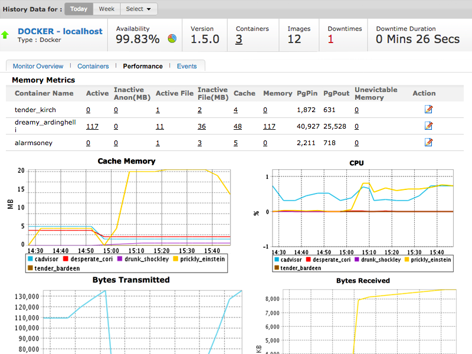The height and width of the screenshot is (354, 472).
Task: Click tender_bardeen legend marker in CPU chart
Action: tap(277, 268)
